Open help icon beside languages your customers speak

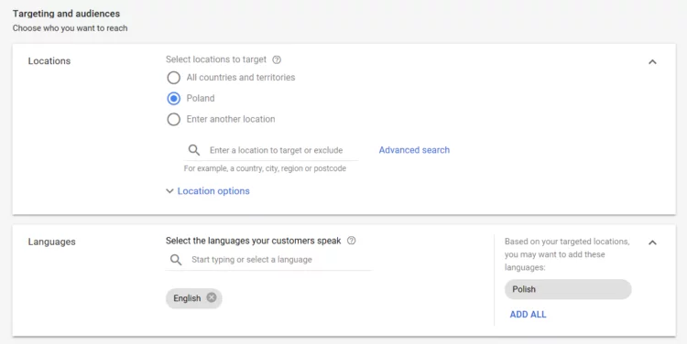352,241
